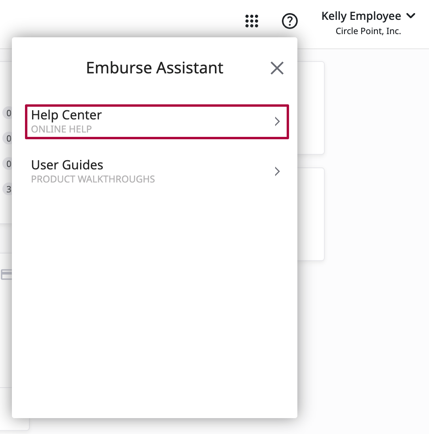Click the Help Center right chevron

tap(277, 121)
